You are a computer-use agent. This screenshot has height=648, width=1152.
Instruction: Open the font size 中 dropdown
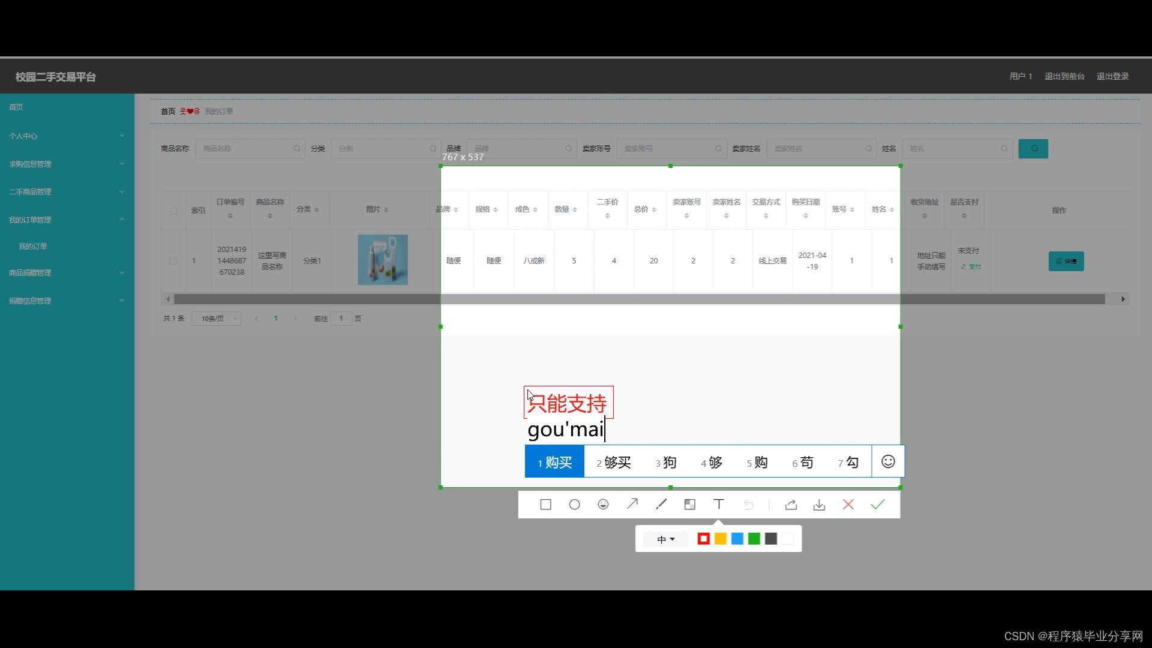(665, 539)
